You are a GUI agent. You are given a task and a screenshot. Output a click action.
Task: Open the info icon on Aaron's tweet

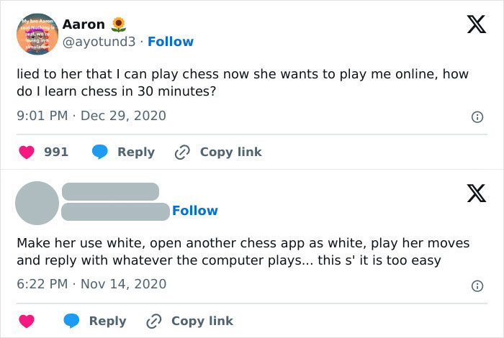tap(477, 117)
